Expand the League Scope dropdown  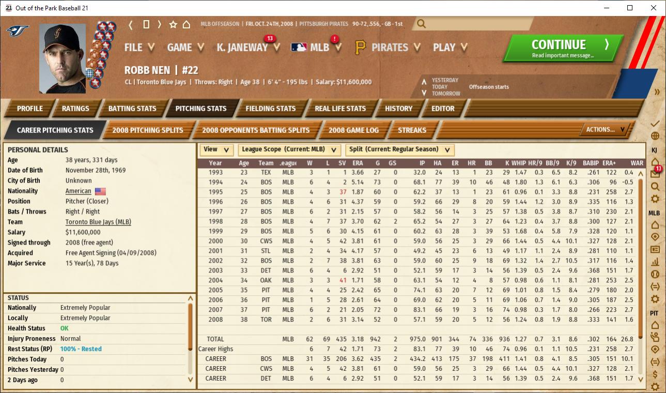coord(289,149)
